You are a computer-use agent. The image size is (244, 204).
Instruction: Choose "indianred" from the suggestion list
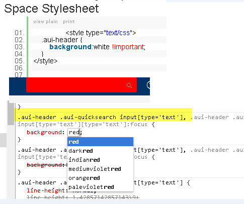point(100,160)
